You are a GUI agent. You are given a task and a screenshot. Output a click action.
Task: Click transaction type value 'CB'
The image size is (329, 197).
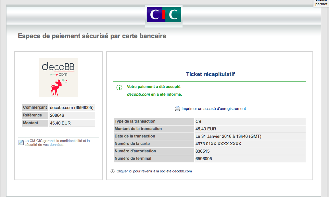pos(250,121)
